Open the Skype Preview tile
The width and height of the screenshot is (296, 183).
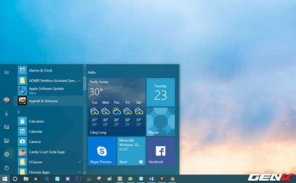pyautogui.click(x=102, y=151)
